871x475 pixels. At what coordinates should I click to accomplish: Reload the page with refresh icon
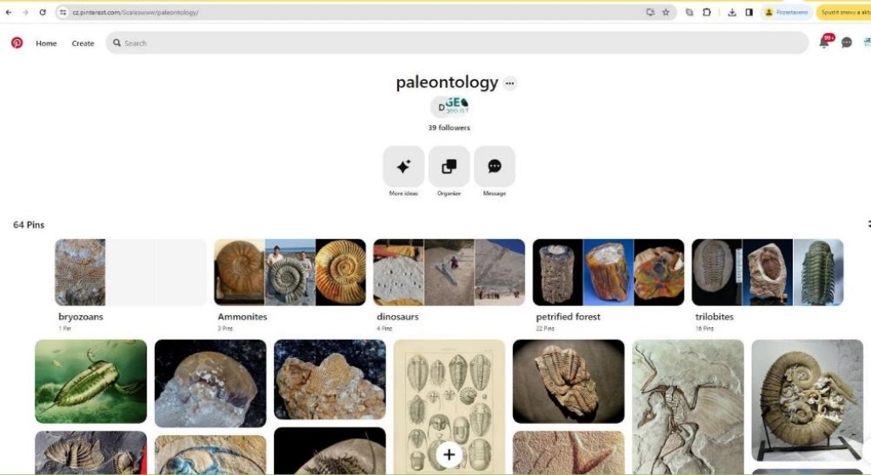pyautogui.click(x=43, y=12)
